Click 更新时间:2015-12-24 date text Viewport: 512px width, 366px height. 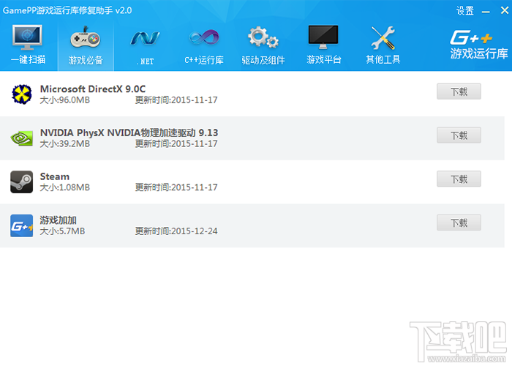176,231
